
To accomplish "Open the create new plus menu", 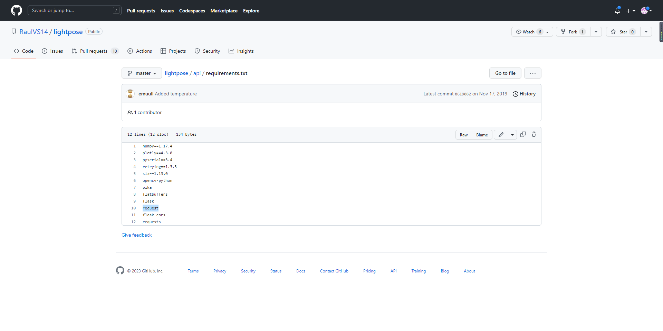I will 631,11.
